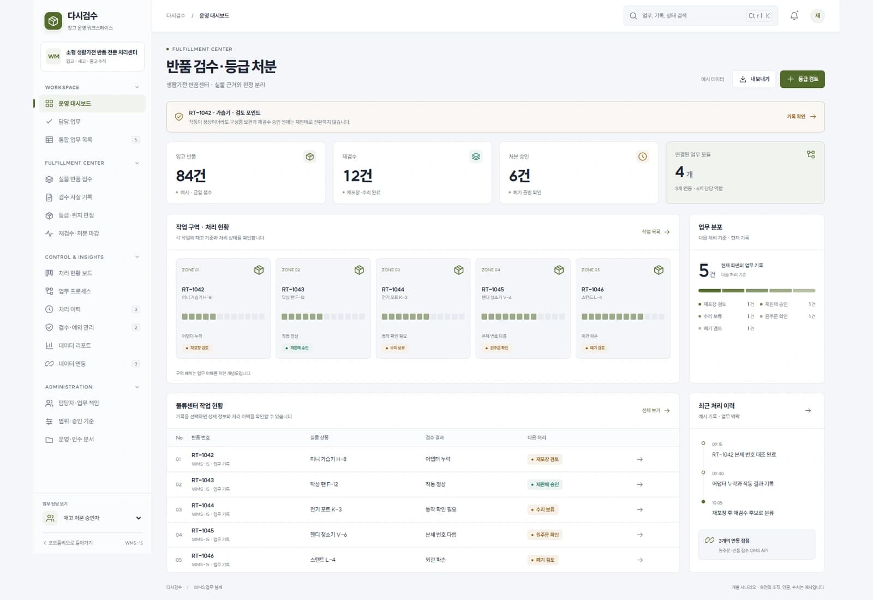This screenshot has width=873, height=600.
Task: Click the 검수 사실 기록 document icon
Action: (49, 197)
